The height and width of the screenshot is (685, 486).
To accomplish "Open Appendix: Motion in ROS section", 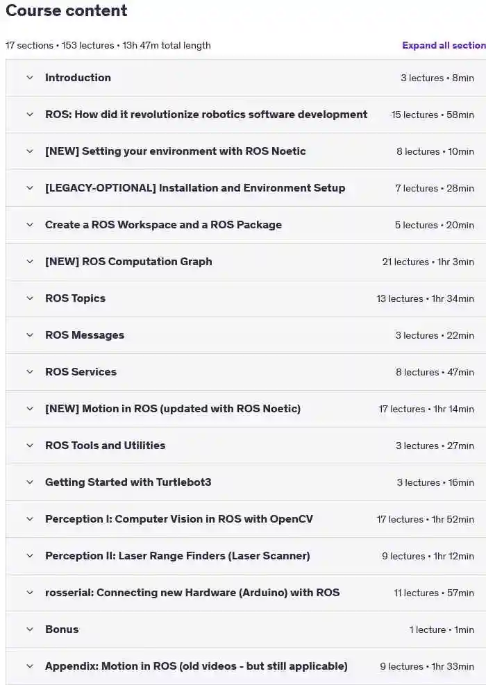I will click(x=196, y=666).
